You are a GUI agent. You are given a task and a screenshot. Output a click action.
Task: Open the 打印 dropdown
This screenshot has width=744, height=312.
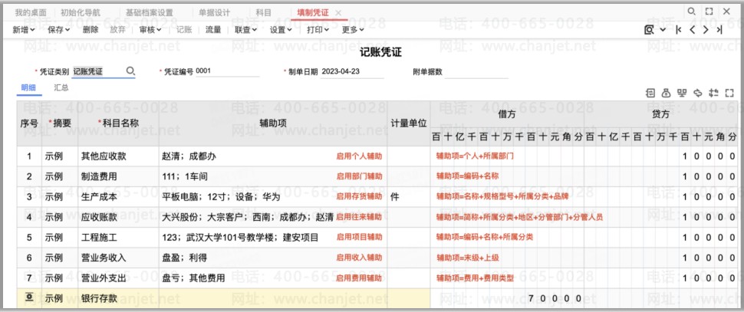tap(318, 30)
